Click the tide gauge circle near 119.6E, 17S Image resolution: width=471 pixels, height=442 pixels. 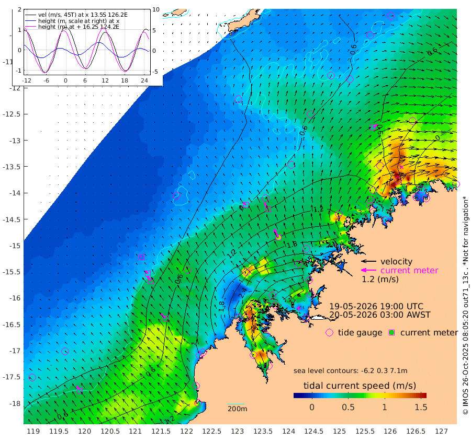click(x=65, y=351)
